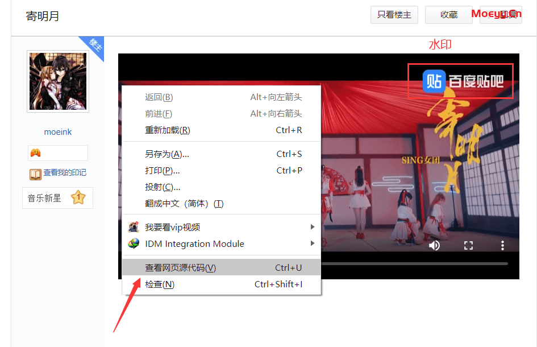Expand the IDM Integration Module submenu arrow
Image resolution: width=537 pixels, height=347 pixels.
312,243
